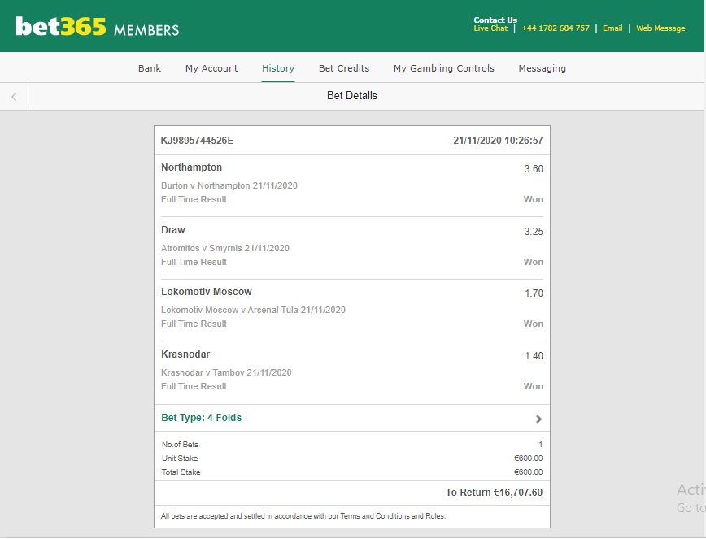
Task: Click the bet365 Members logo
Action: (98, 27)
